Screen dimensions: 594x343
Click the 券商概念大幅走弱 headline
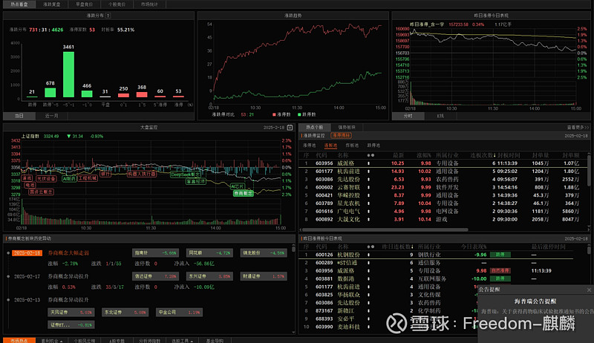(x=68, y=253)
